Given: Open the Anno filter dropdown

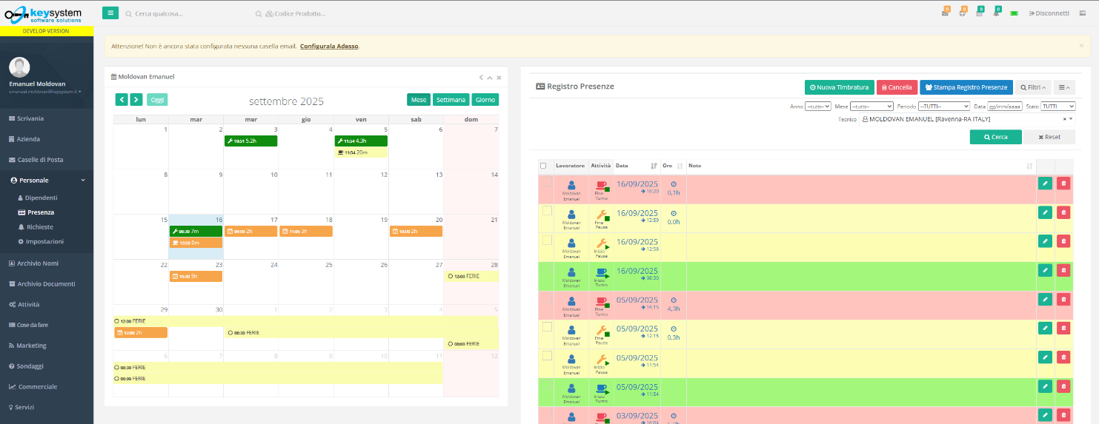Looking at the screenshot, I should (x=818, y=107).
